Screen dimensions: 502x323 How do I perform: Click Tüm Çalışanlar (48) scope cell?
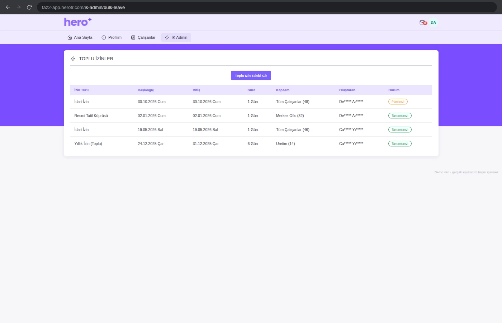tap(293, 102)
